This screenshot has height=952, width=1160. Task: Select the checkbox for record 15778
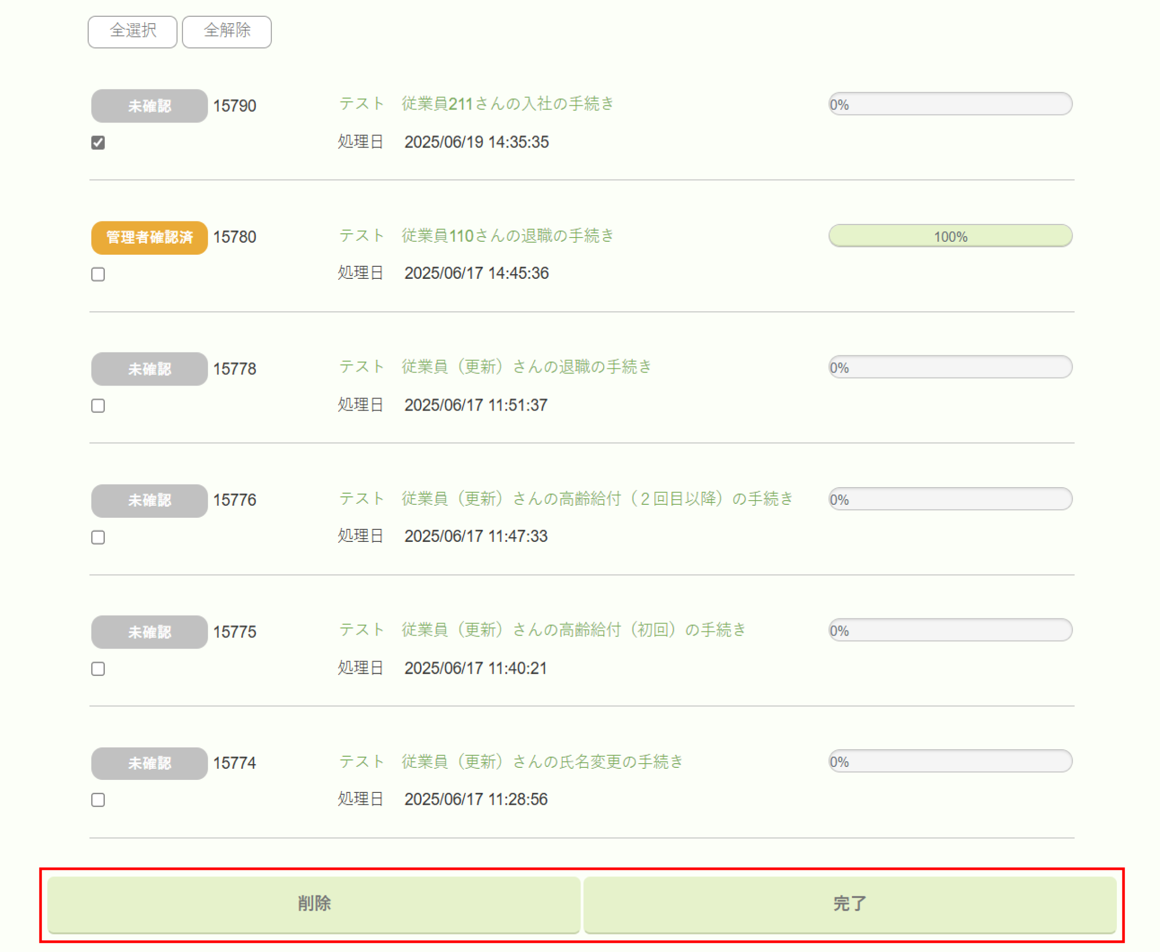click(98, 406)
